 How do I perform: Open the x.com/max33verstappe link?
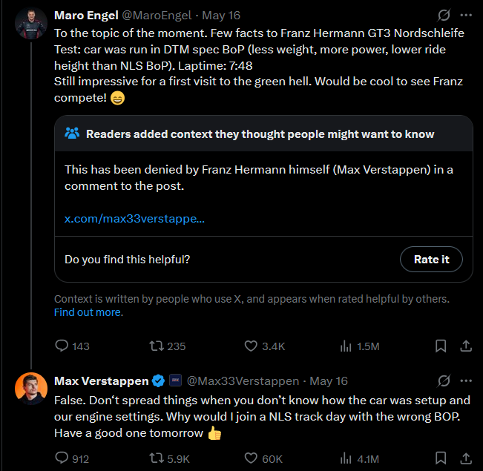click(134, 219)
